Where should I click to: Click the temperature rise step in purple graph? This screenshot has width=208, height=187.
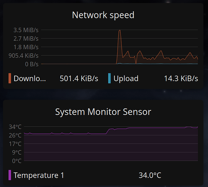[x=108, y=131]
